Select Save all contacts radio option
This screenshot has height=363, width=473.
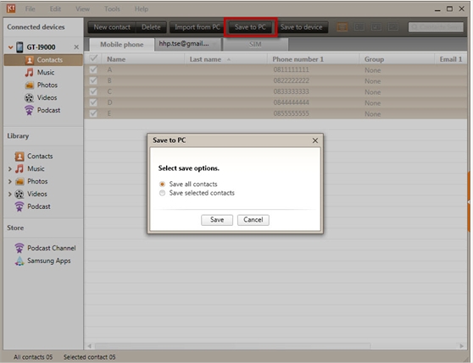pyautogui.click(x=162, y=184)
